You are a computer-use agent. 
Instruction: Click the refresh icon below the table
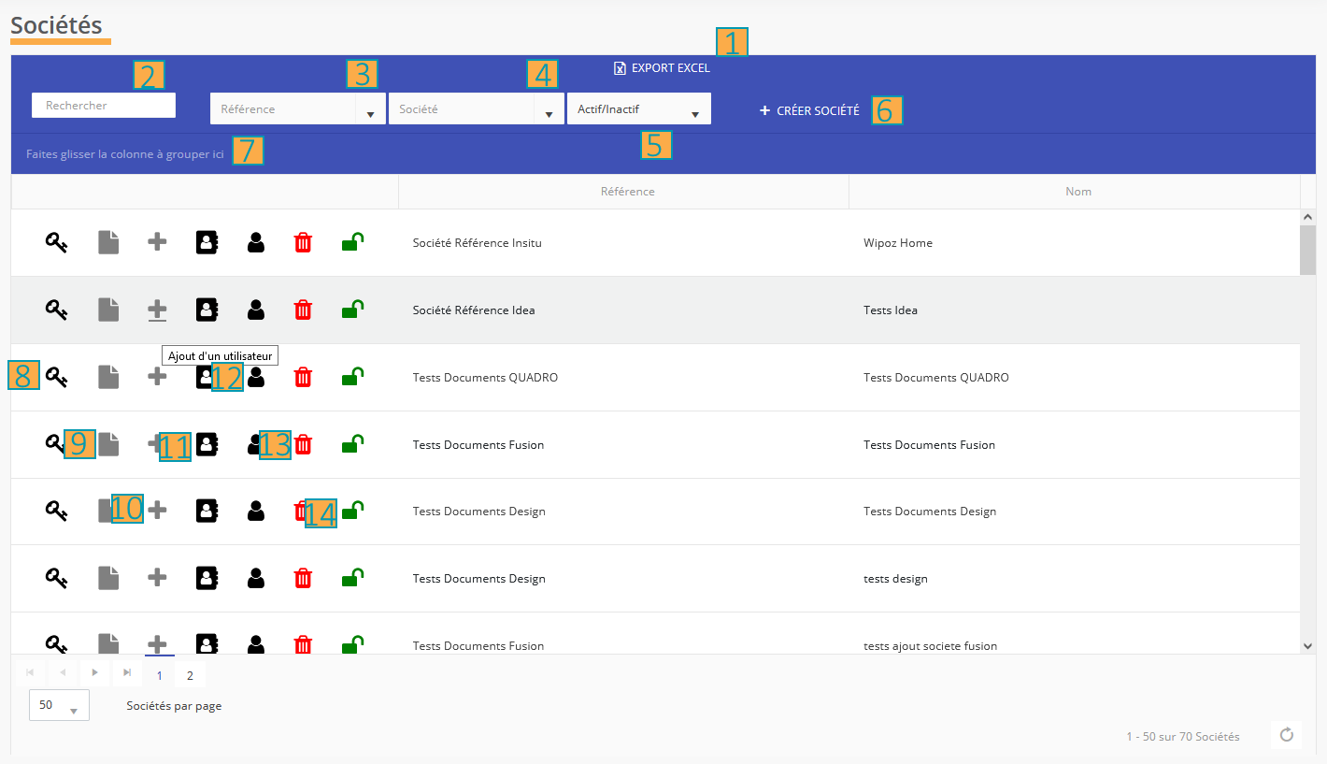pos(1286,735)
